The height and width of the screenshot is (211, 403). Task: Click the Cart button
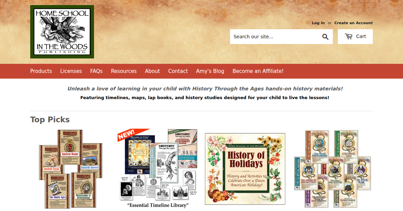click(355, 37)
